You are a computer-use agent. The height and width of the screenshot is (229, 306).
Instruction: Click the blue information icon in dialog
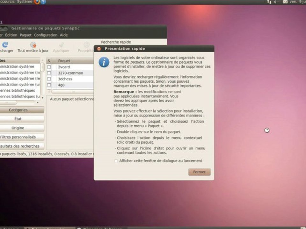point(104,62)
